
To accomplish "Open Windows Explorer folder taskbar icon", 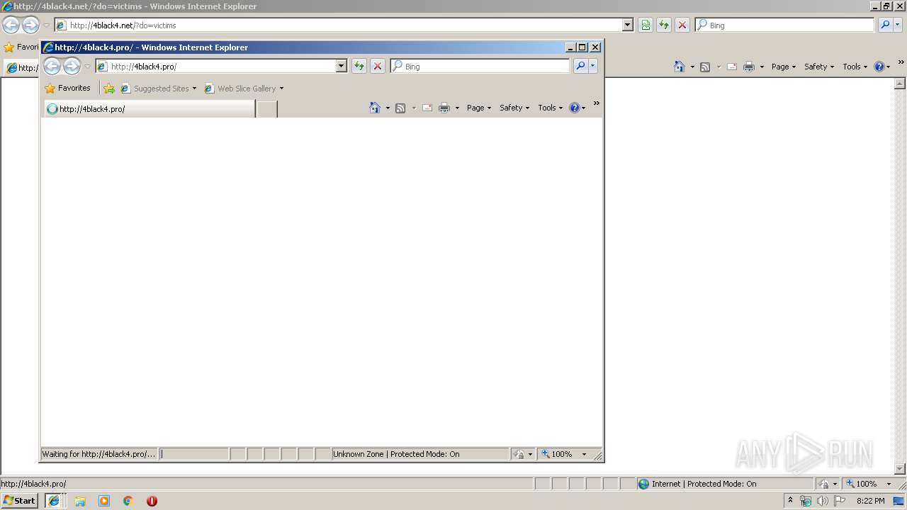I will pyautogui.click(x=80, y=501).
